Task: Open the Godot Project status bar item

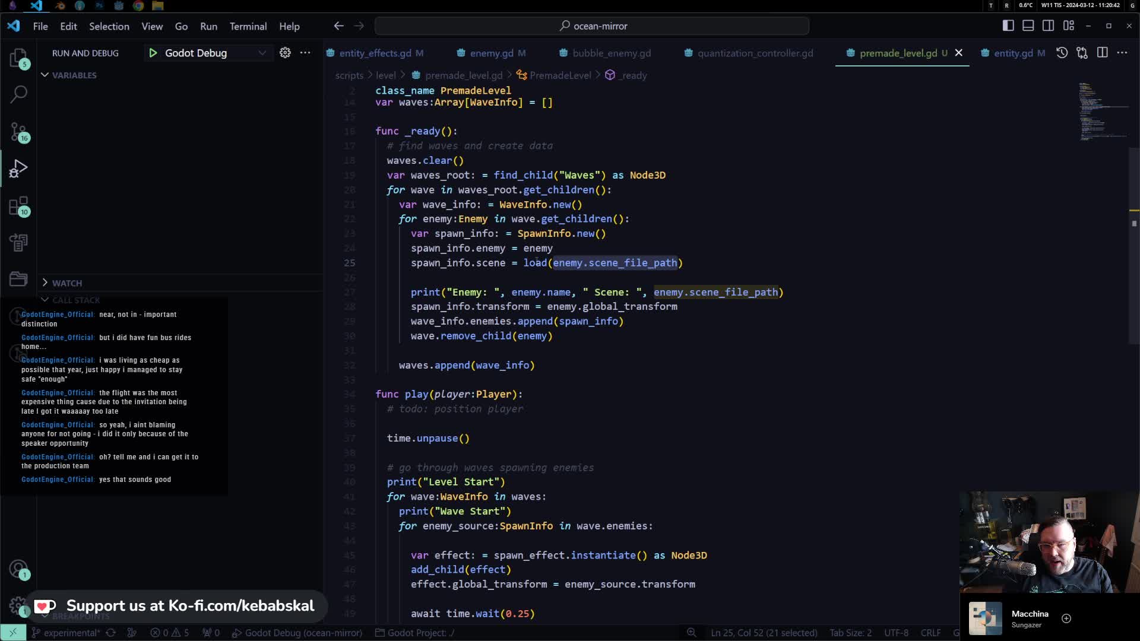Action: (414, 633)
